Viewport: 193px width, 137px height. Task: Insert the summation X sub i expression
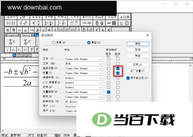[12, 42]
